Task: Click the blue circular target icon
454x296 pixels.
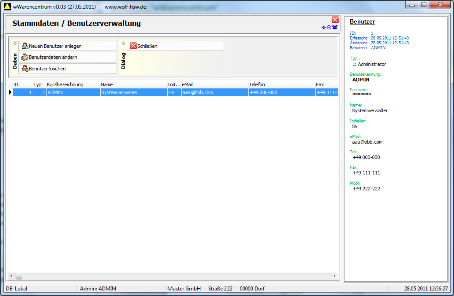Action: tap(329, 27)
